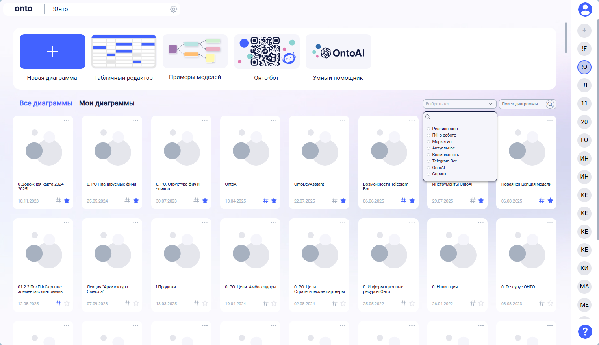Open tags hash icon on OntoAI card

265,201
